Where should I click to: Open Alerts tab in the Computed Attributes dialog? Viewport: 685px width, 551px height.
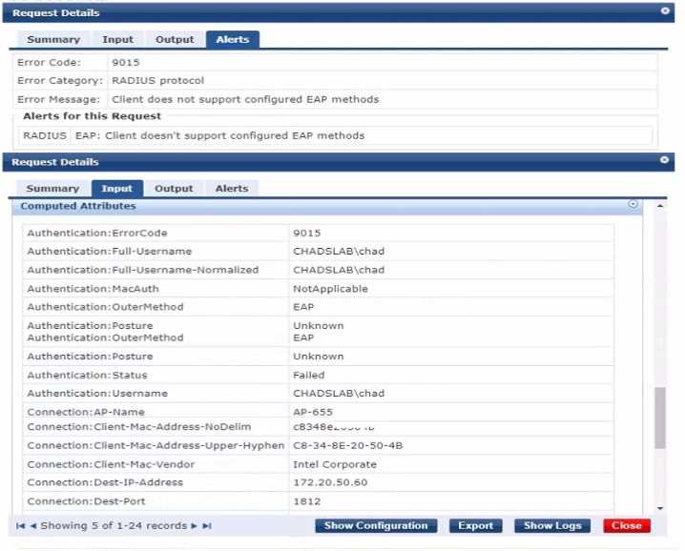click(x=232, y=189)
